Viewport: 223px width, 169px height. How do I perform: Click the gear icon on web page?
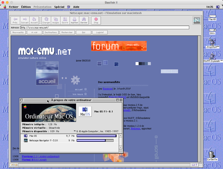click(75, 80)
